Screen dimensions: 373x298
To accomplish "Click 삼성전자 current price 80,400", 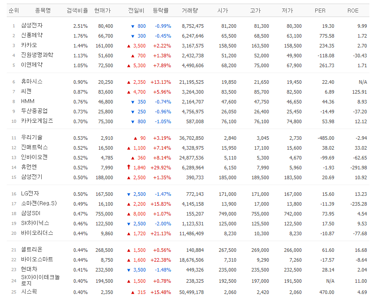I will click(106, 26).
